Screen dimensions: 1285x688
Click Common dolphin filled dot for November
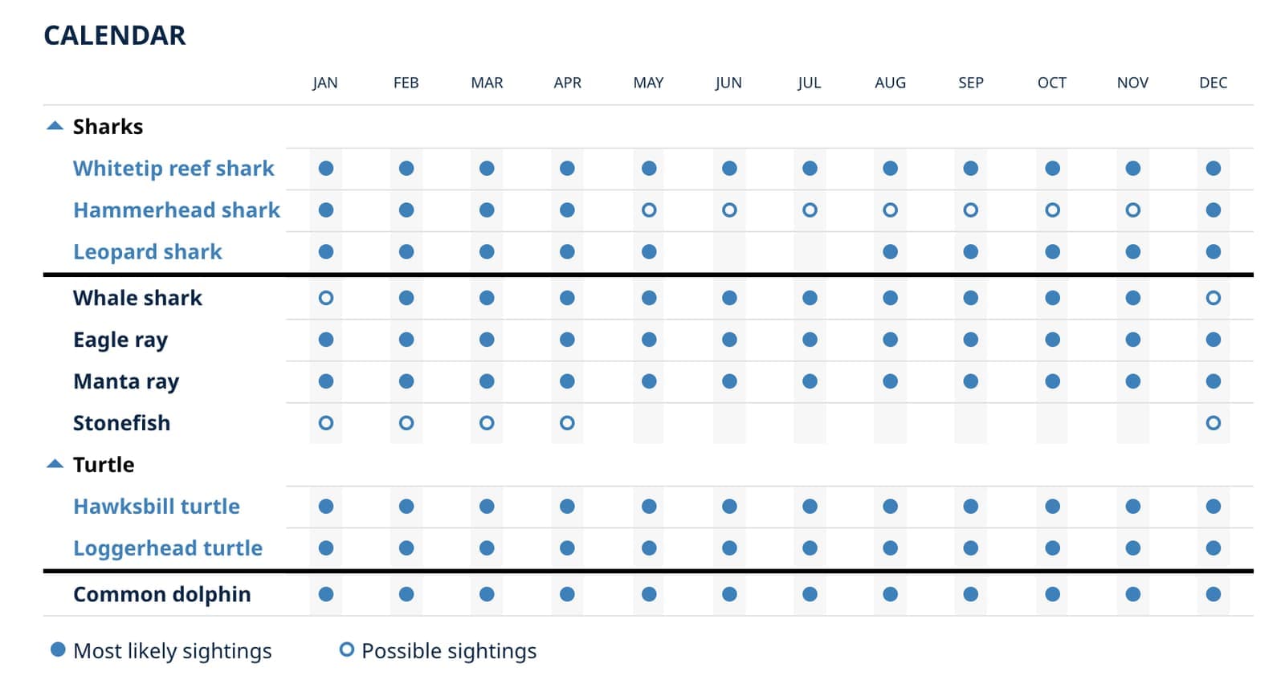(1132, 595)
